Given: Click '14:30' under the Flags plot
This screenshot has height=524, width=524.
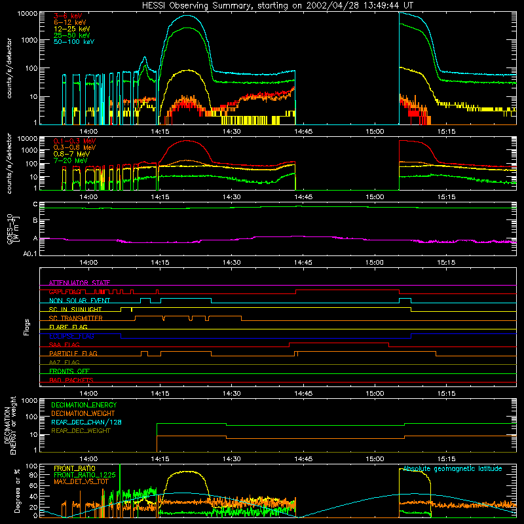Looking at the screenshot, I should (x=232, y=394).
